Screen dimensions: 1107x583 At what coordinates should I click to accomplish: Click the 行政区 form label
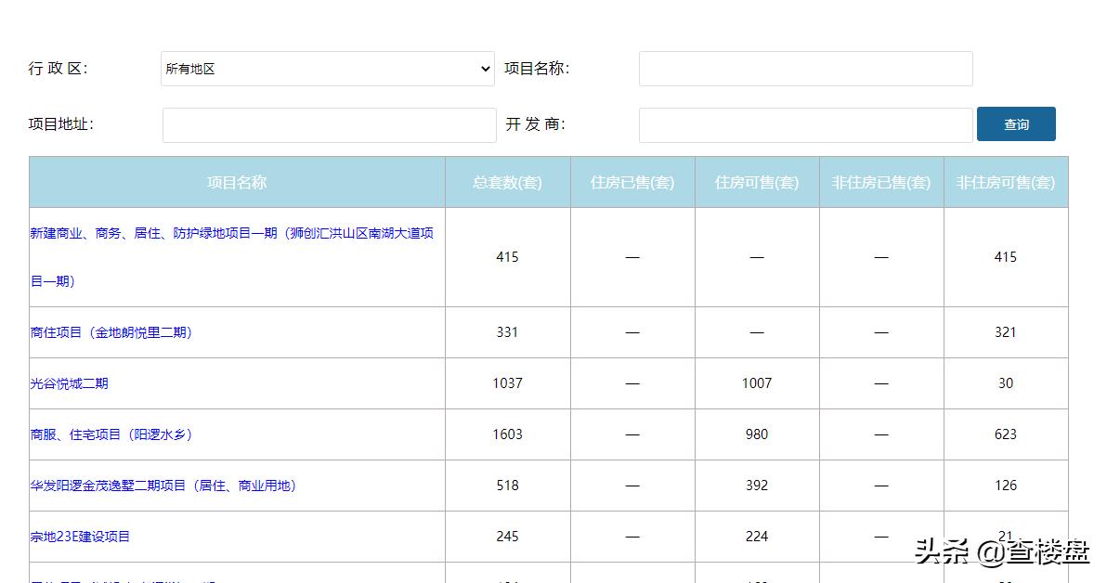58,69
